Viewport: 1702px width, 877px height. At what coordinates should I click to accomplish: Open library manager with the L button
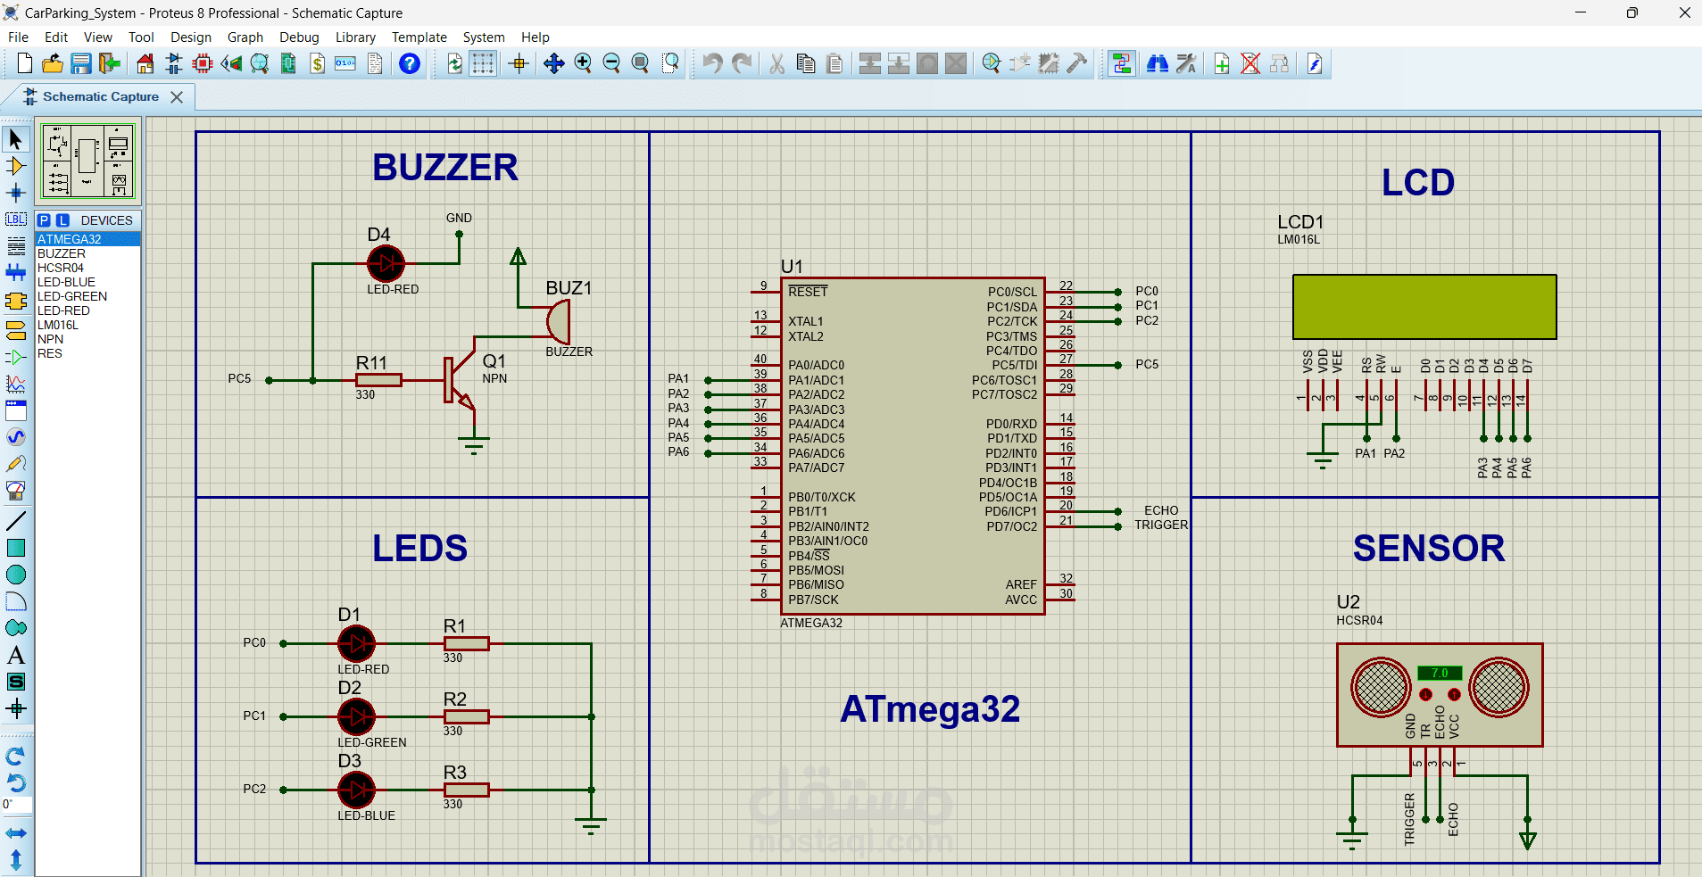tap(62, 220)
